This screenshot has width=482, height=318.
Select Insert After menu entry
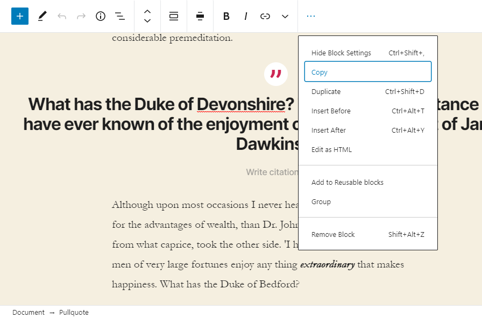368,131
